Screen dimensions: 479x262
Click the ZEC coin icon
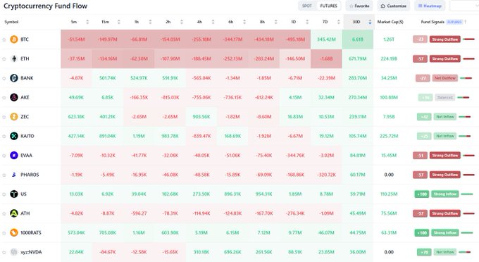[x=14, y=117]
